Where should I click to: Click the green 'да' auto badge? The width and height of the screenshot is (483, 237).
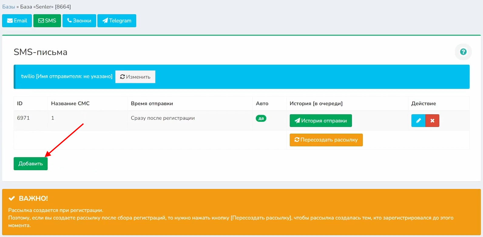click(261, 118)
